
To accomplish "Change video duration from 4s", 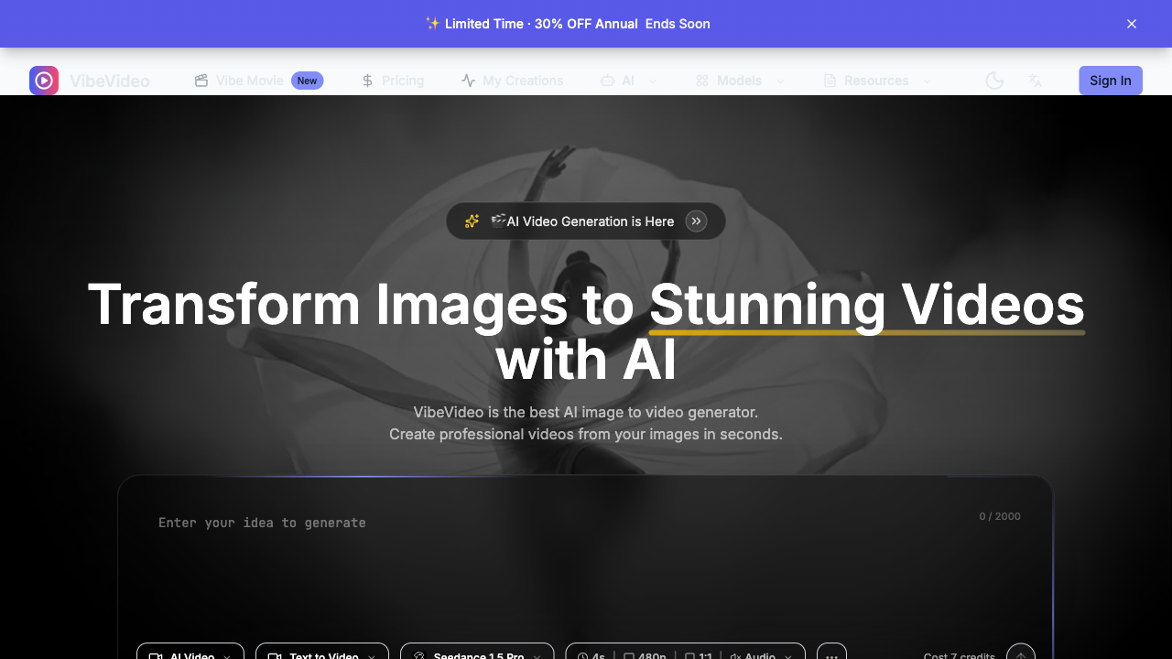I will [591, 655].
